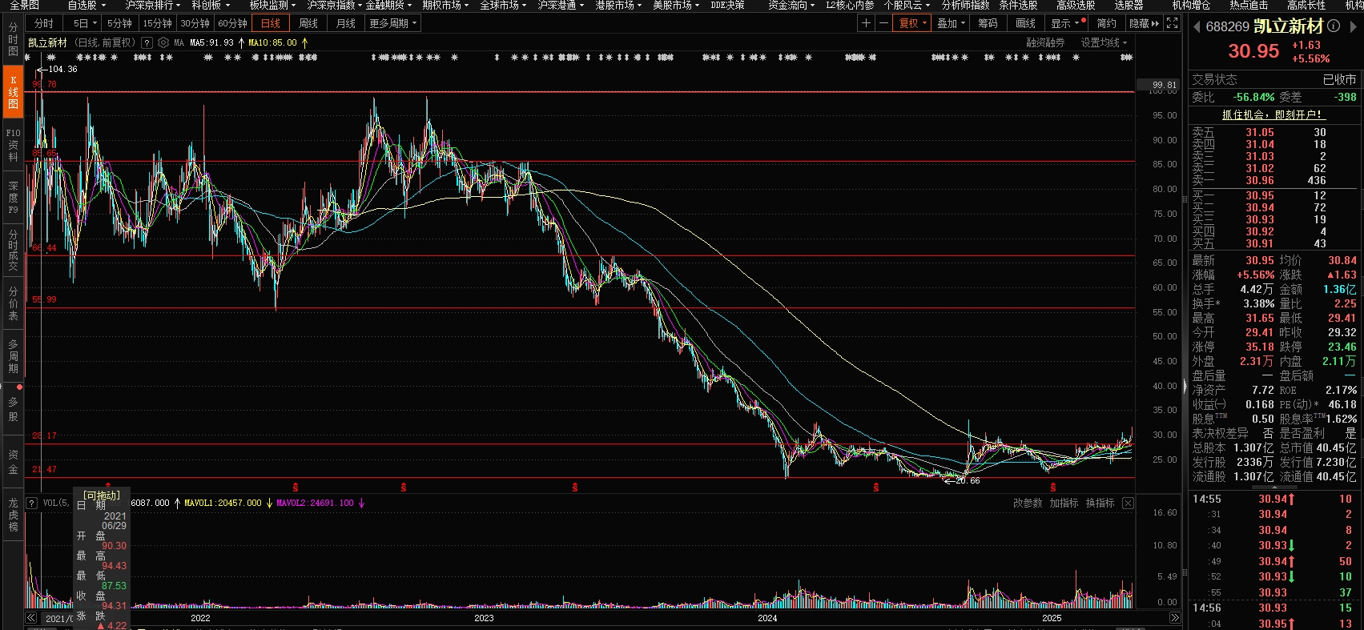Image resolution: width=1364 pixels, height=630 pixels.
Task: Click the 可拖动 data tooltip header
Action: (102, 495)
